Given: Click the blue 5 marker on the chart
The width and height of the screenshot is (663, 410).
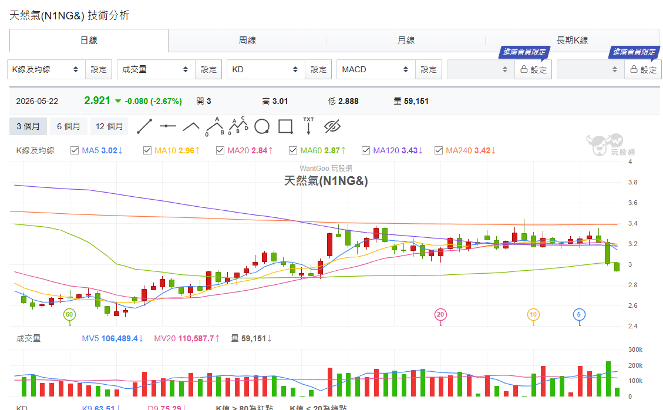Looking at the screenshot, I should pos(579,314).
